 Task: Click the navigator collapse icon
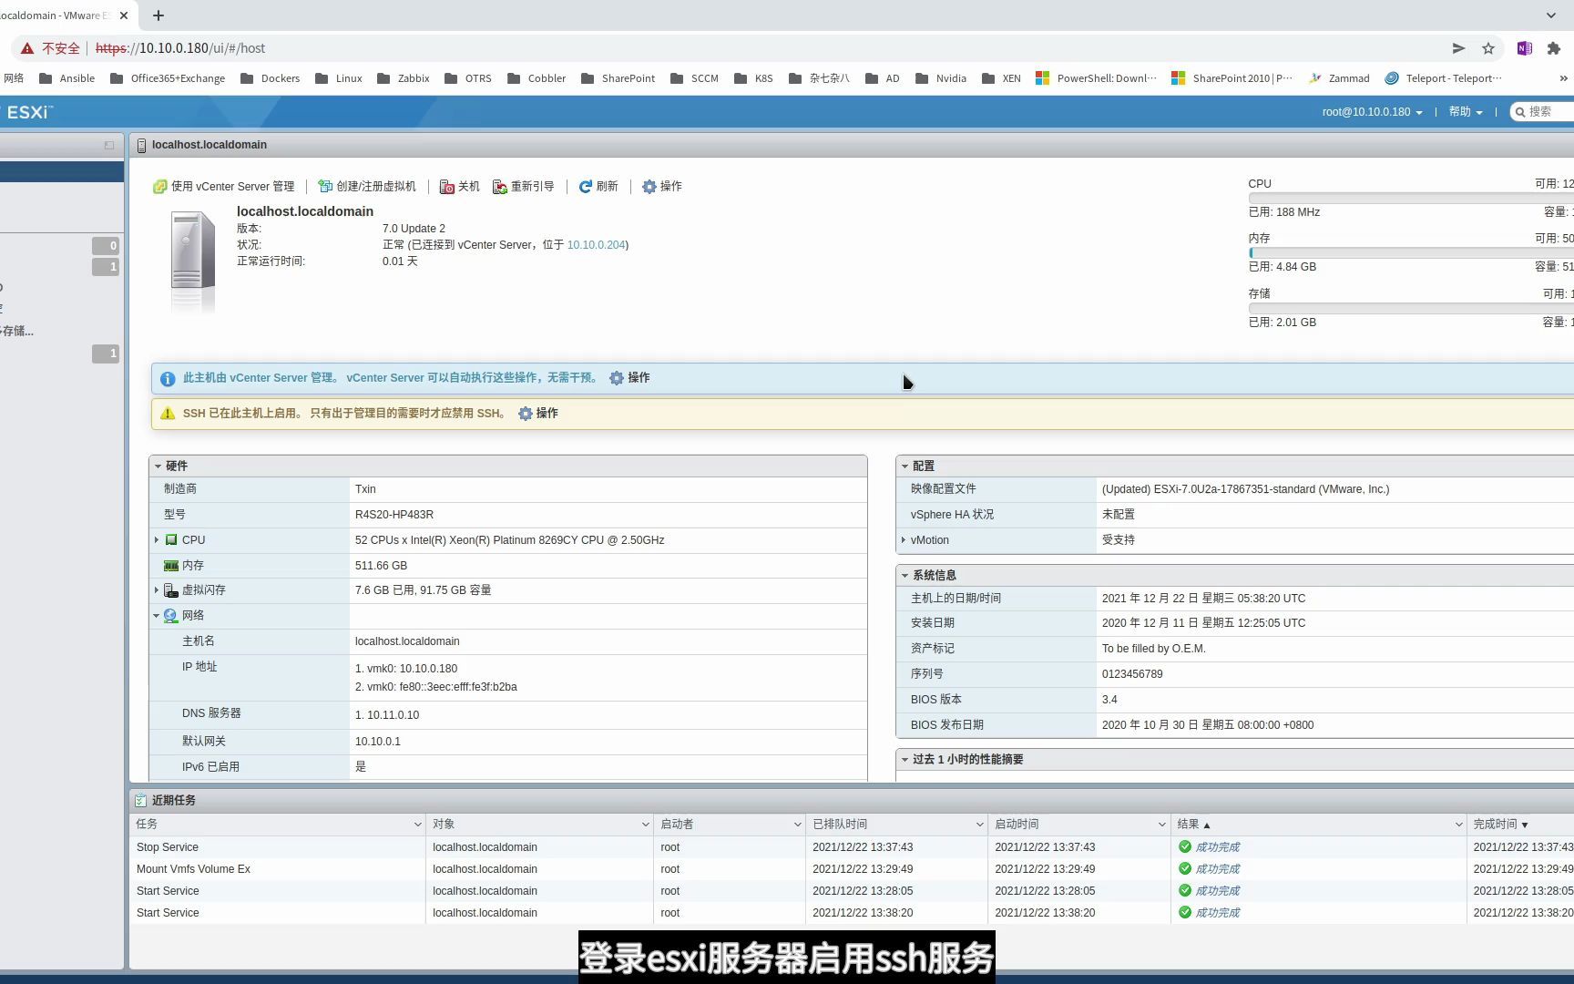pos(109,145)
